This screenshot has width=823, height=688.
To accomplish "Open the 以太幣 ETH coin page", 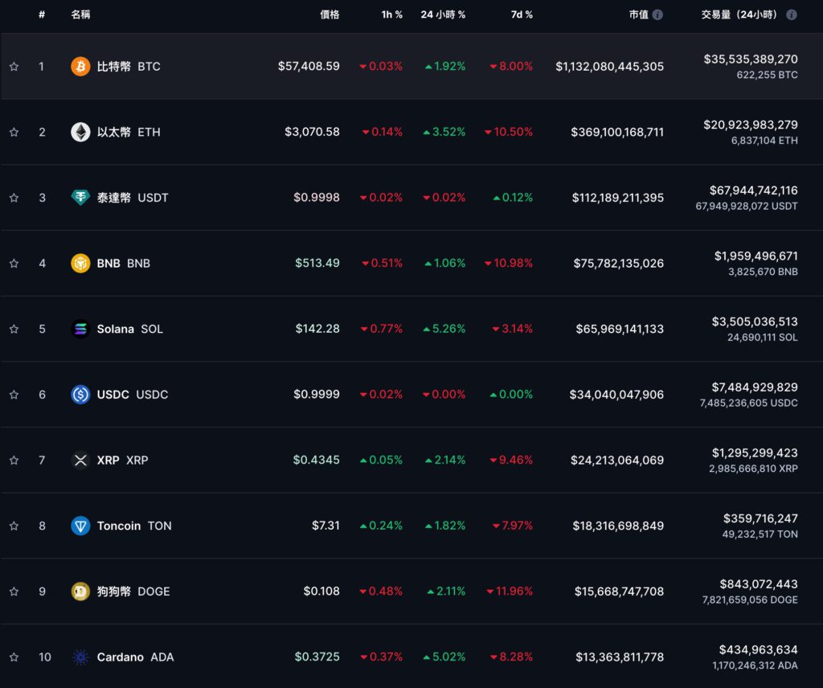I will click(x=129, y=133).
